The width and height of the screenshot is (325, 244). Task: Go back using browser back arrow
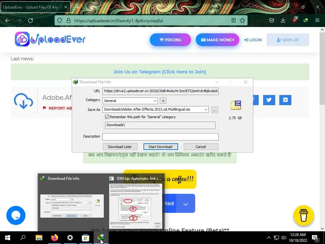tap(8, 21)
